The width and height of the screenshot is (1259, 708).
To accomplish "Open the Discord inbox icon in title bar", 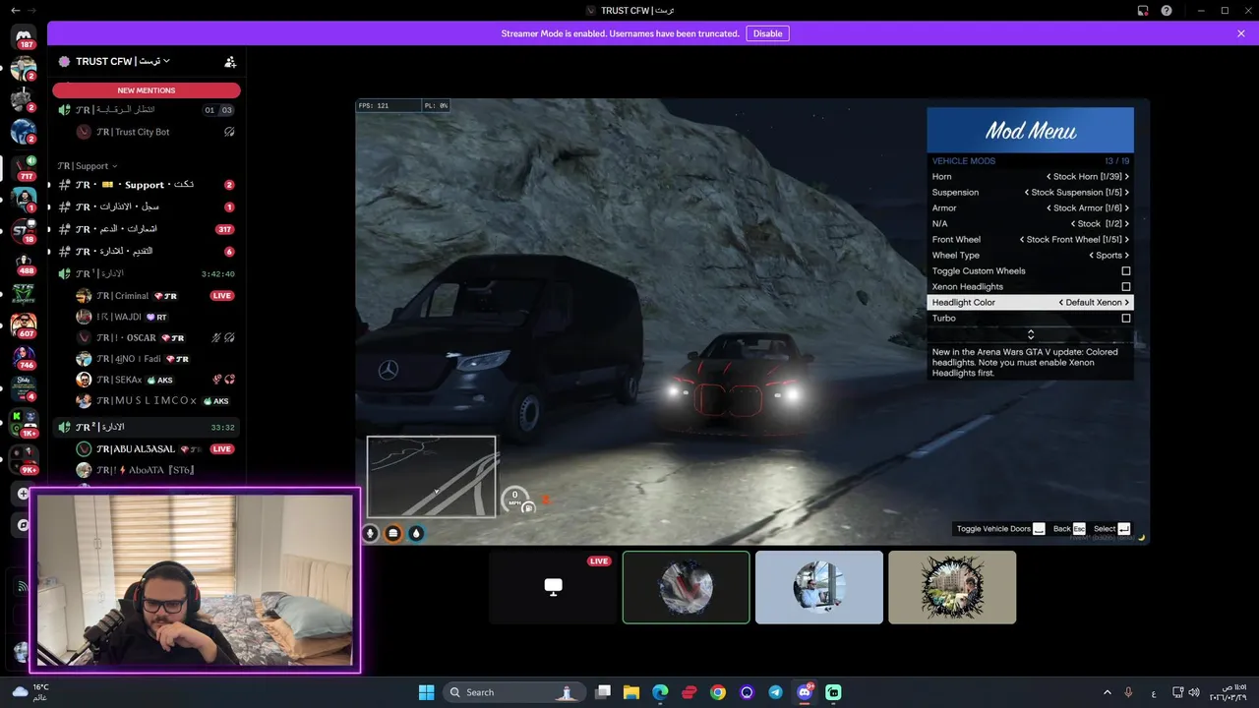I will (1143, 10).
